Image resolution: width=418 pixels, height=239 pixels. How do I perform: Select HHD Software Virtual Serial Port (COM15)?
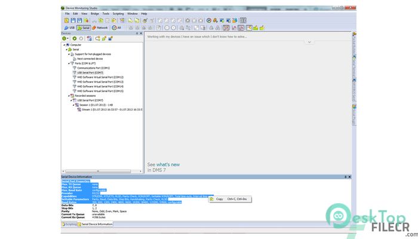pyautogui.click(x=100, y=91)
